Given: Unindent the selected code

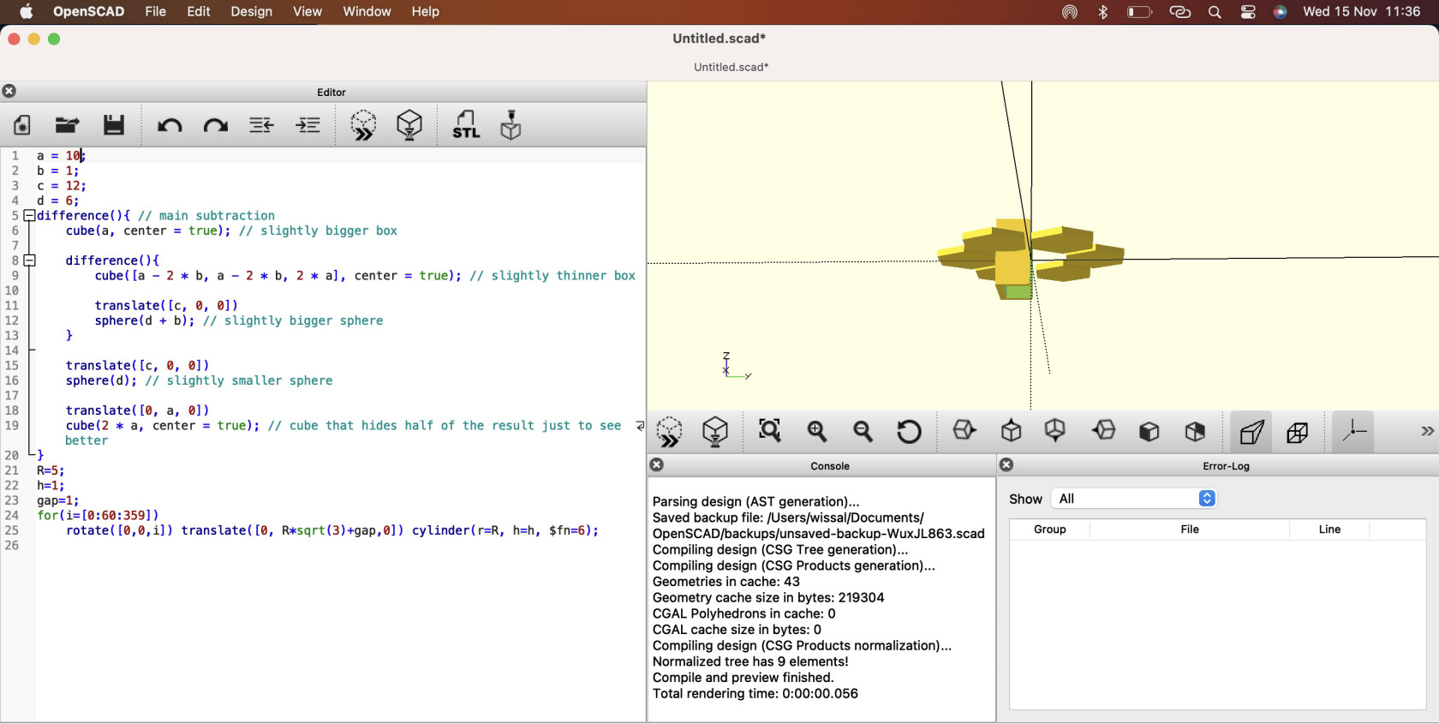Looking at the screenshot, I should pos(262,126).
